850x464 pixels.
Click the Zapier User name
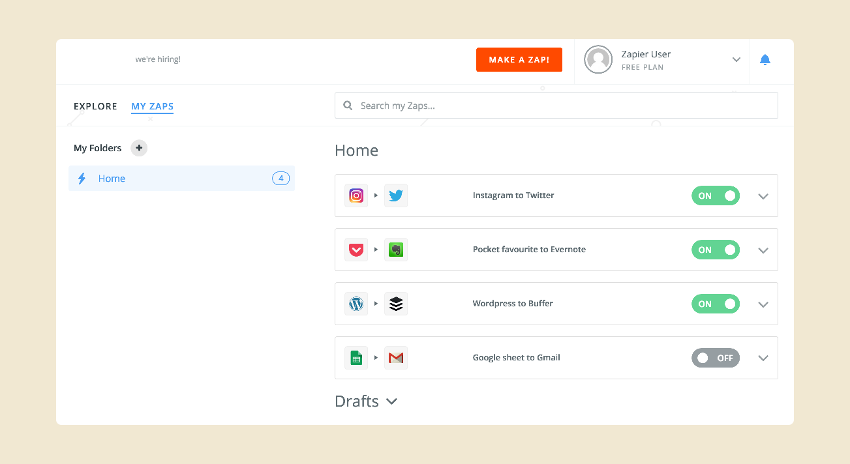(646, 54)
